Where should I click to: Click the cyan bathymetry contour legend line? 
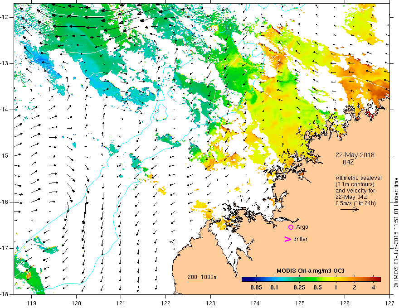point(195,282)
